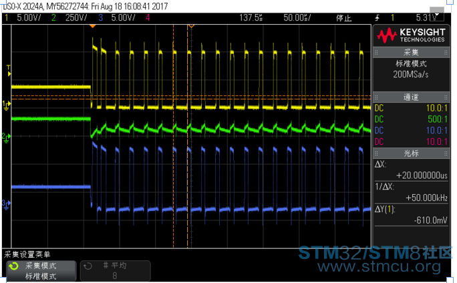Select the yellow DC 10.0:1 channel row
The image size is (457, 283).
(411, 108)
